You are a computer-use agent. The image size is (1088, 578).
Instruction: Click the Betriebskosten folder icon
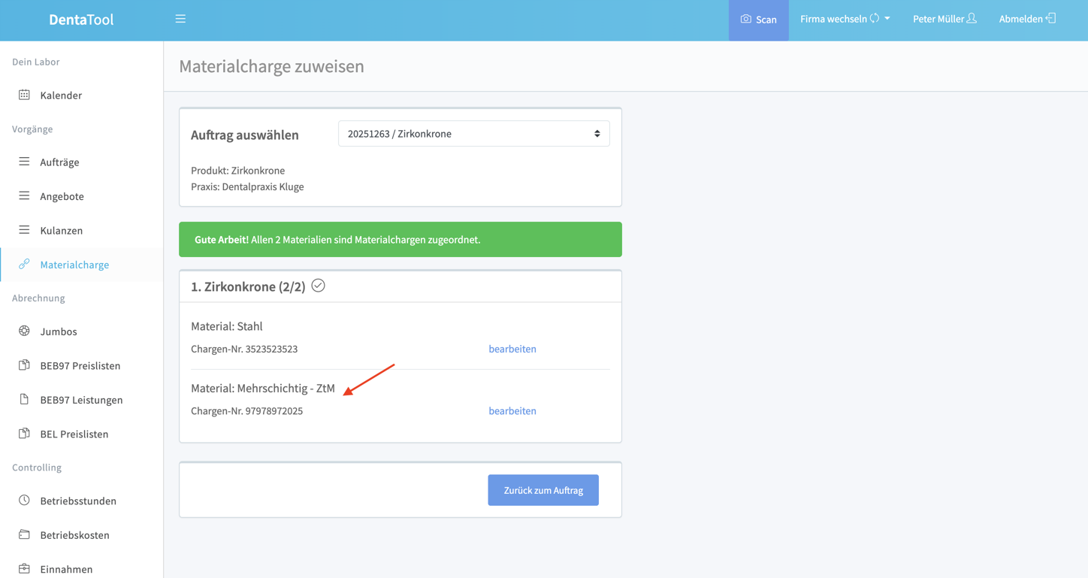click(24, 534)
